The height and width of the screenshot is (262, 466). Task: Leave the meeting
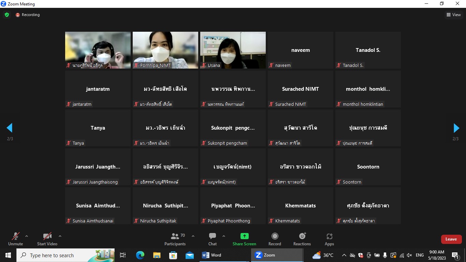[x=451, y=239]
